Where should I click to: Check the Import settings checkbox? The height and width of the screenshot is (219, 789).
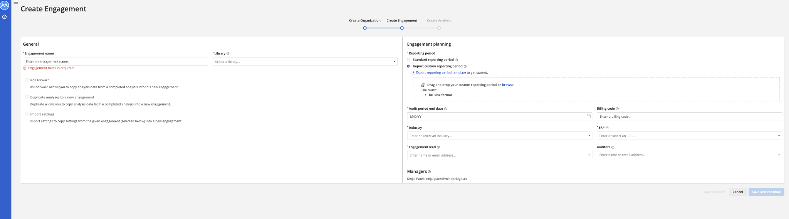pos(27,114)
